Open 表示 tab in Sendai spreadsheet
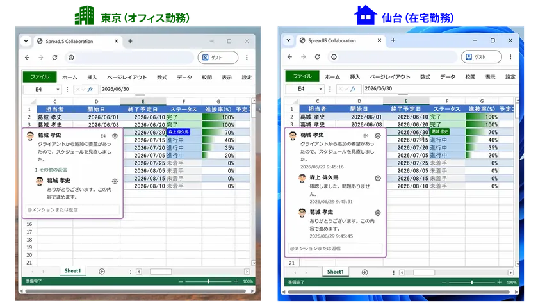The width and height of the screenshot is (538, 303). pyautogui.click(x=490, y=76)
